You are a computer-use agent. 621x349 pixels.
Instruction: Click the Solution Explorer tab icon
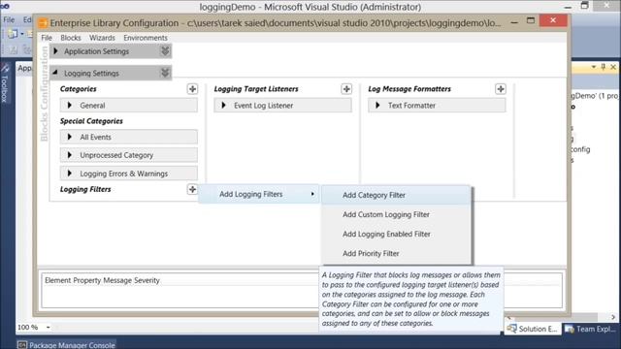(x=511, y=329)
